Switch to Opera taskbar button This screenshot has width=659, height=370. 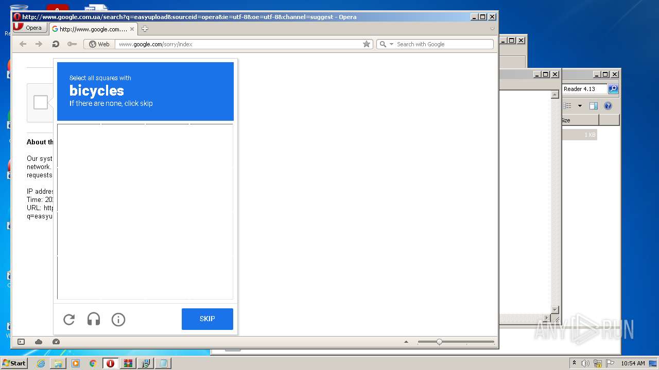tap(110, 363)
